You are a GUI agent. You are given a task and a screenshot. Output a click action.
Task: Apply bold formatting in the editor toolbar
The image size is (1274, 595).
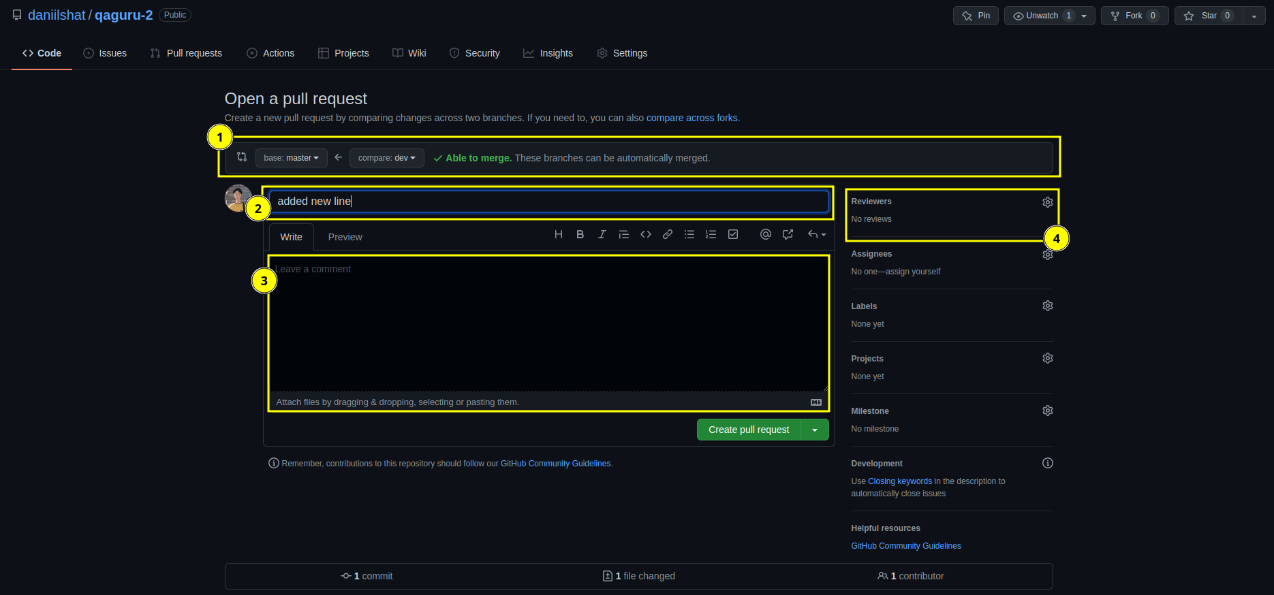tap(580, 234)
